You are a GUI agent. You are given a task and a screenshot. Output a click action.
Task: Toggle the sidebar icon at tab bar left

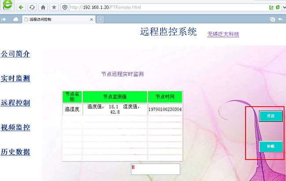coord(4,19)
